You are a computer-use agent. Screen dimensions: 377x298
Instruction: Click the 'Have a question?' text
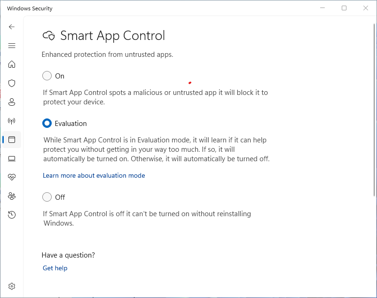68,255
